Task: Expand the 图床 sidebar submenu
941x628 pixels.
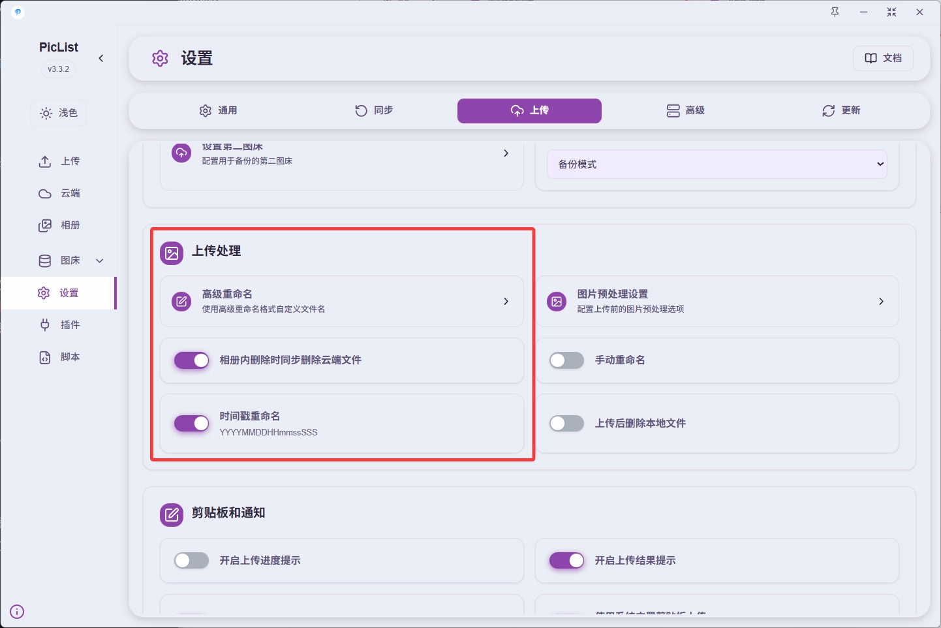Action: pos(100,260)
